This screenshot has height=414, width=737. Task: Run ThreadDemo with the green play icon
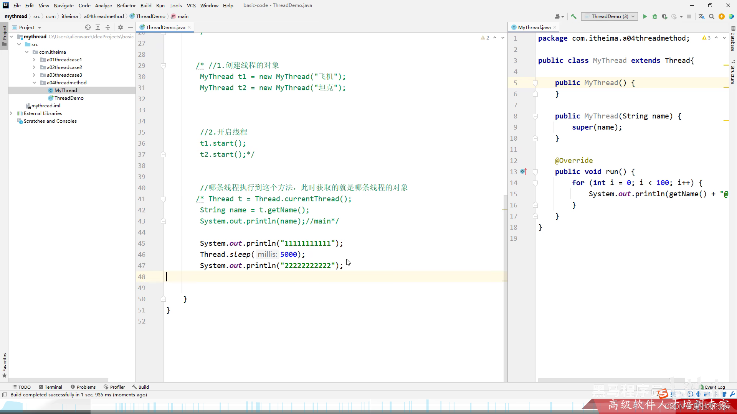tap(645, 16)
